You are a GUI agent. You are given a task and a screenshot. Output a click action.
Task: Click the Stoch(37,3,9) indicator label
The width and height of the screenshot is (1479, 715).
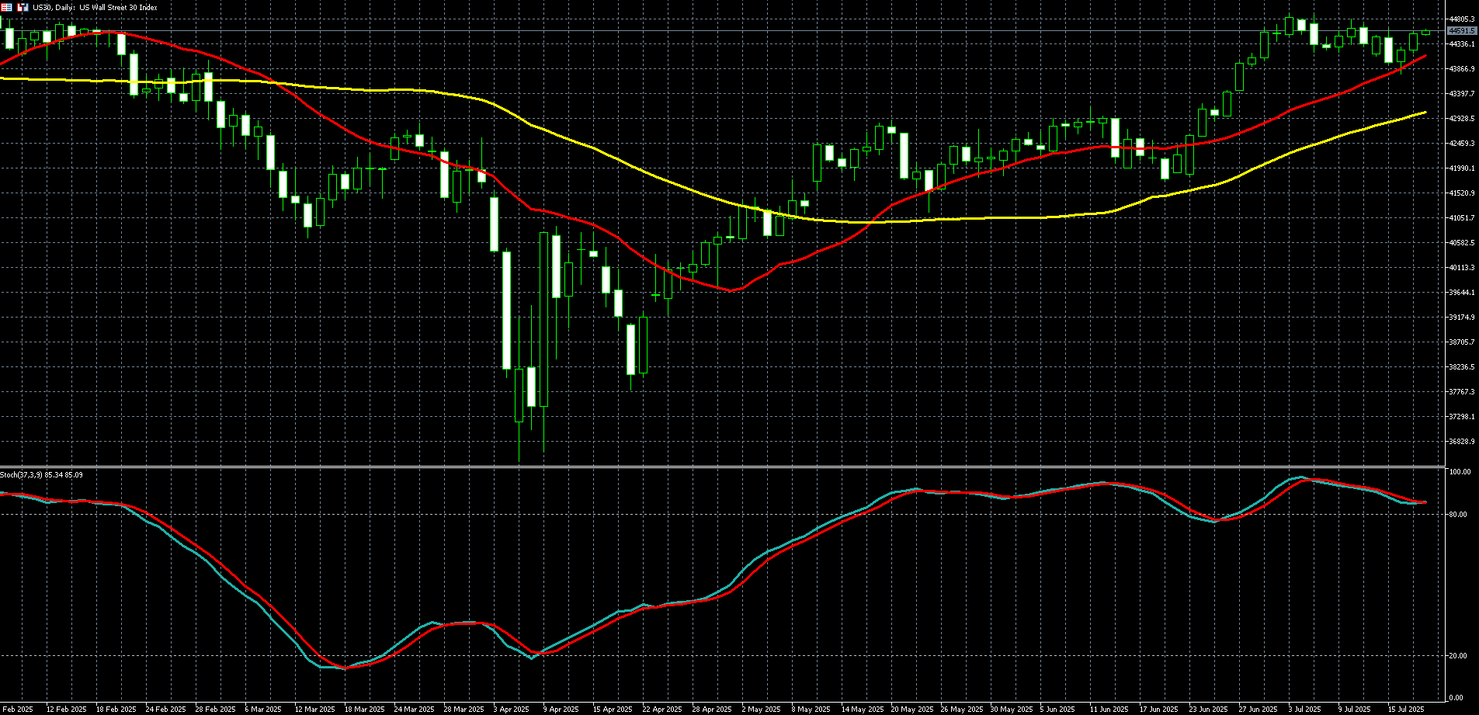click(x=41, y=474)
